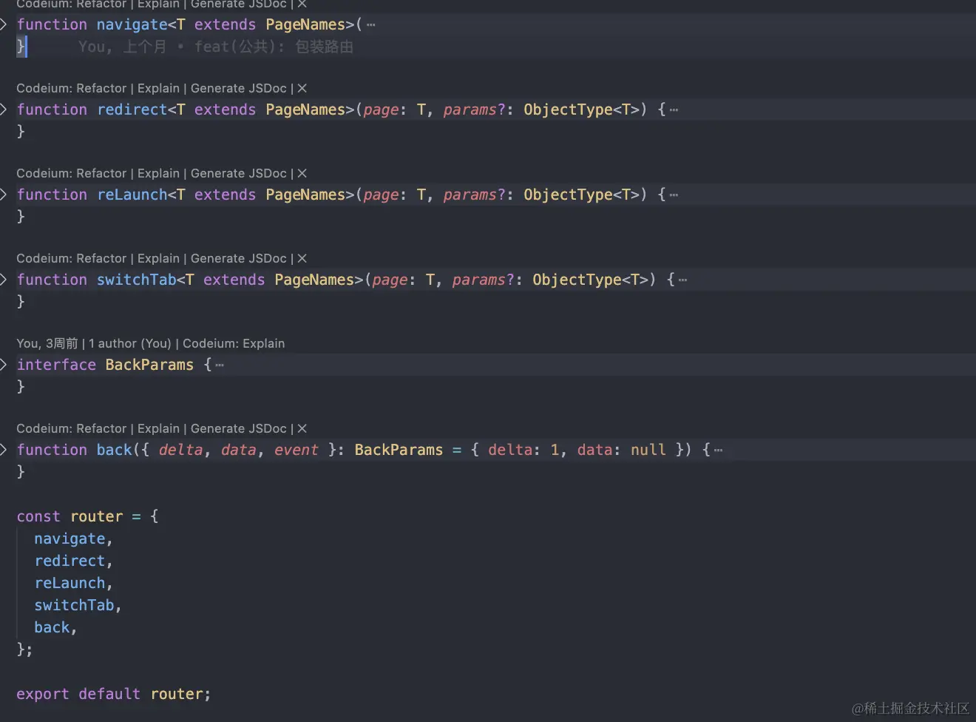The image size is (976, 722).
Task: Click router in the export default statement
Action: click(177, 694)
